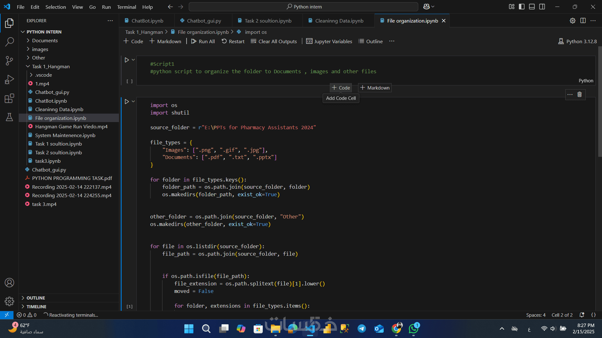Open the Search view in activity bar
The width and height of the screenshot is (602, 338).
click(x=9, y=42)
